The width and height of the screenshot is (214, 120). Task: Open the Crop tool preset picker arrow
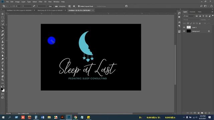pyautogui.click(x=7, y=6)
